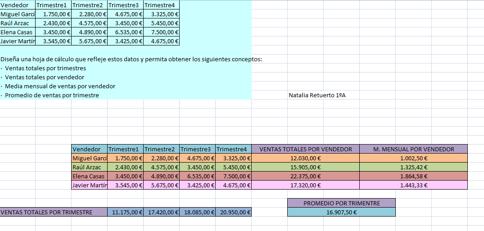This screenshot has height=231, width=484.
Task: Select 2.280,00 € in the orange row
Action: (162, 158)
